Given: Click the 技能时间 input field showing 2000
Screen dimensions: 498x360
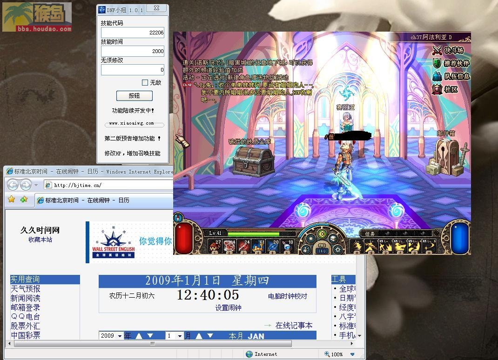Looking at the screenshot, I should point(133,51).
